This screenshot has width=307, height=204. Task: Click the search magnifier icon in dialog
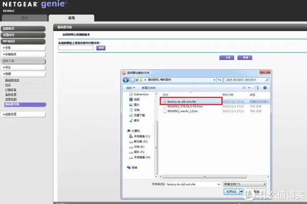tap(267, 80)
